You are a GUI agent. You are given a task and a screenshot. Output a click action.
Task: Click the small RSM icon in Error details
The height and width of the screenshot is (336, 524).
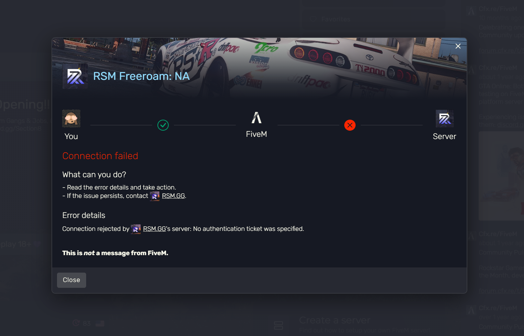pyautogui.click(x=136, y=229)
